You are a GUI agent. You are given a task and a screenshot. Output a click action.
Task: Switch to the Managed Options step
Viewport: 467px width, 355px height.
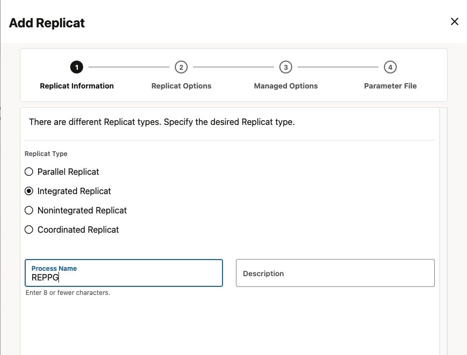pos(285,86)
